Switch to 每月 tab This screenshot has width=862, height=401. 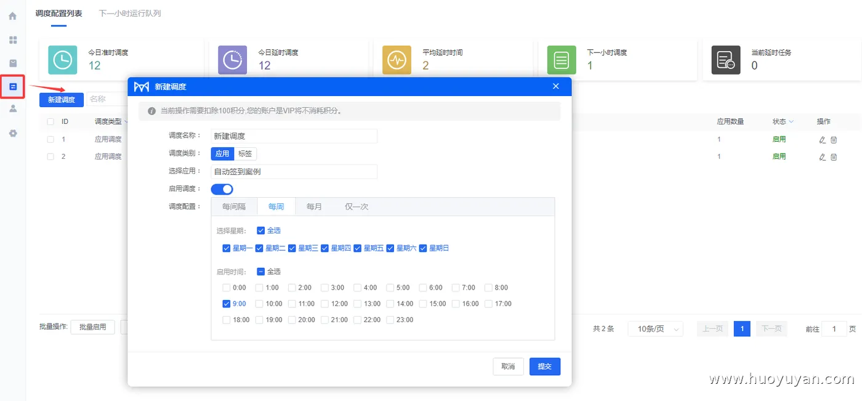point(314,207)
